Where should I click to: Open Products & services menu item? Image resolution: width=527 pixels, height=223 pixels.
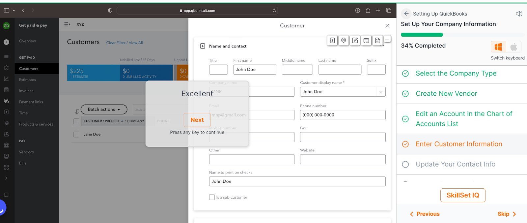tap(37, 124)
